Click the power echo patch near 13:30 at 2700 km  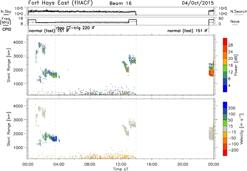(x=132, y=60)
